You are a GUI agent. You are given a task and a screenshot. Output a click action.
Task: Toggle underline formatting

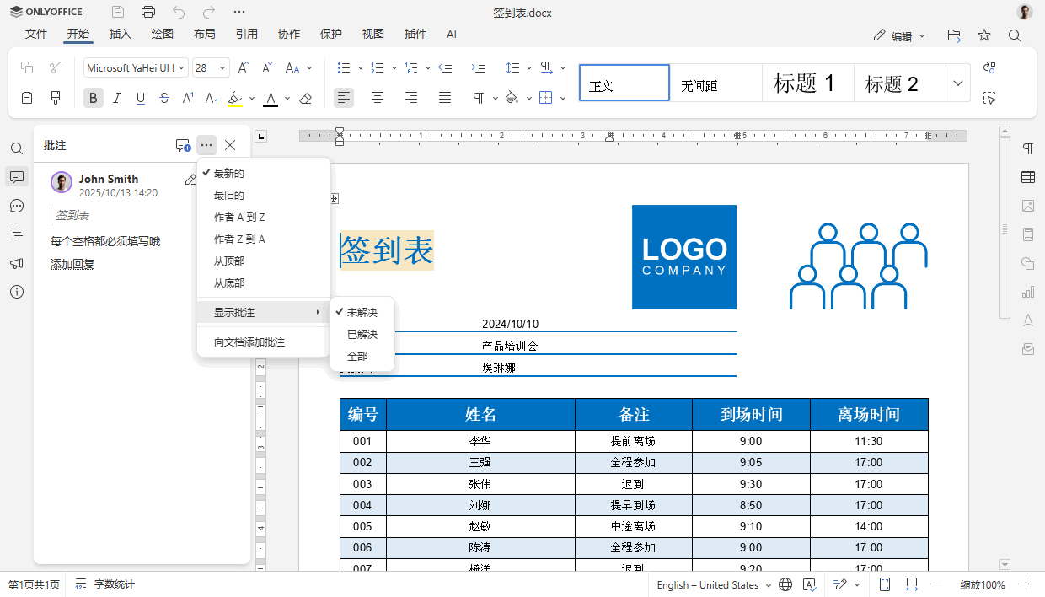(x=140, y=98)
